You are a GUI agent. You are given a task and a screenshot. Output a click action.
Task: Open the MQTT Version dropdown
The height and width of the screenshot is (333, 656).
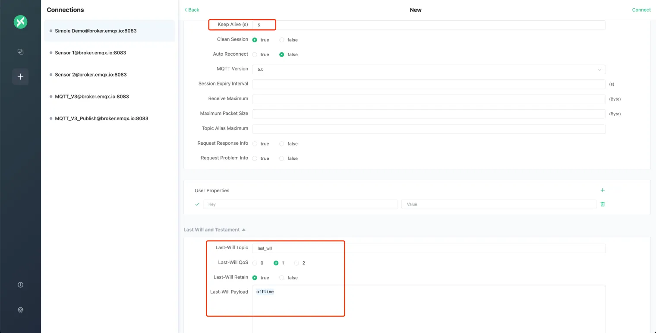pyautogui.click(x=429, y=69)
